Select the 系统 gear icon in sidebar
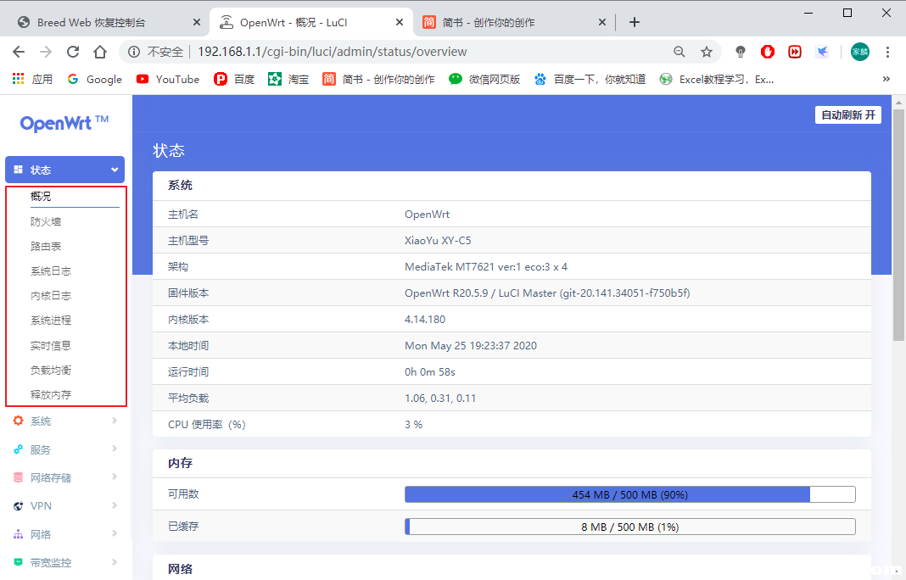This screenshot has width=906, height=580. pyautogui.click(x=19, y=420)
